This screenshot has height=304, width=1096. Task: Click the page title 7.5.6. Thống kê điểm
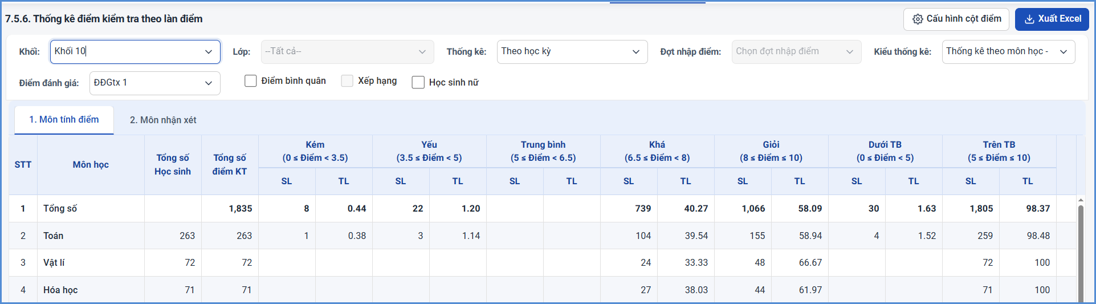(x=104, y=19)
